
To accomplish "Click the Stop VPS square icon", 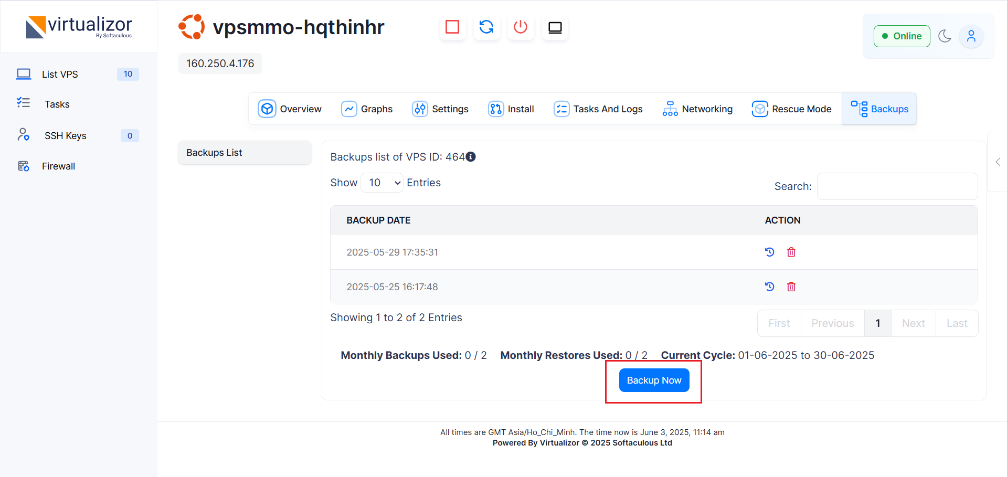I will 452,27.
